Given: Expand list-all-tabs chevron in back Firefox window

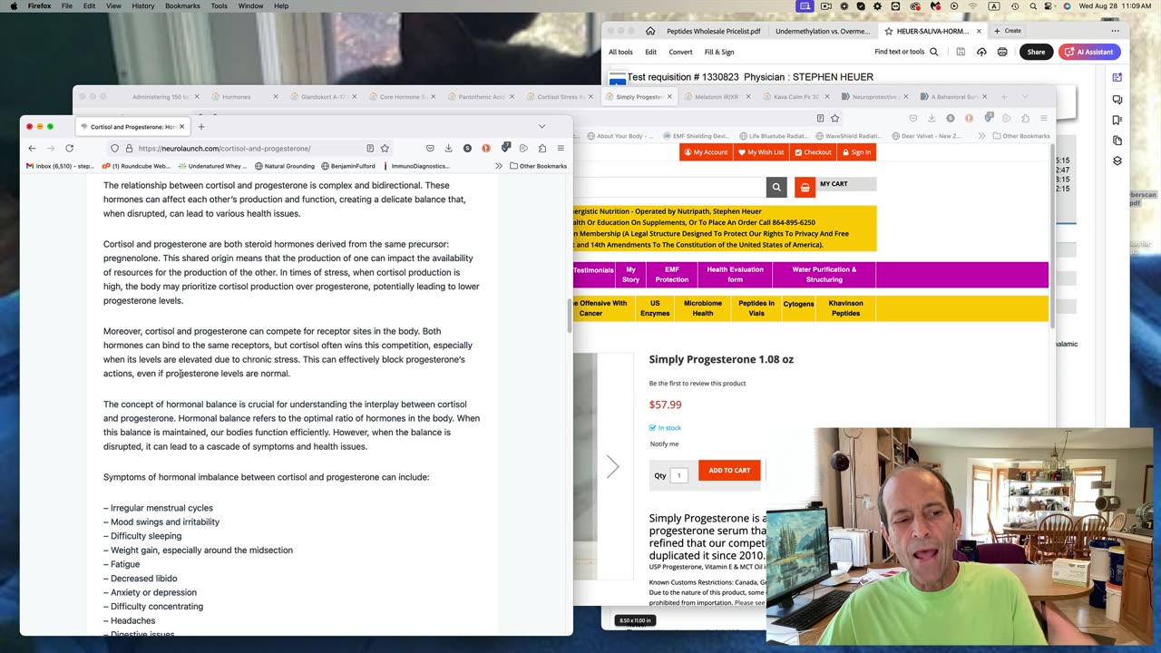Looking at the screenshot, I should [1025, 96].
